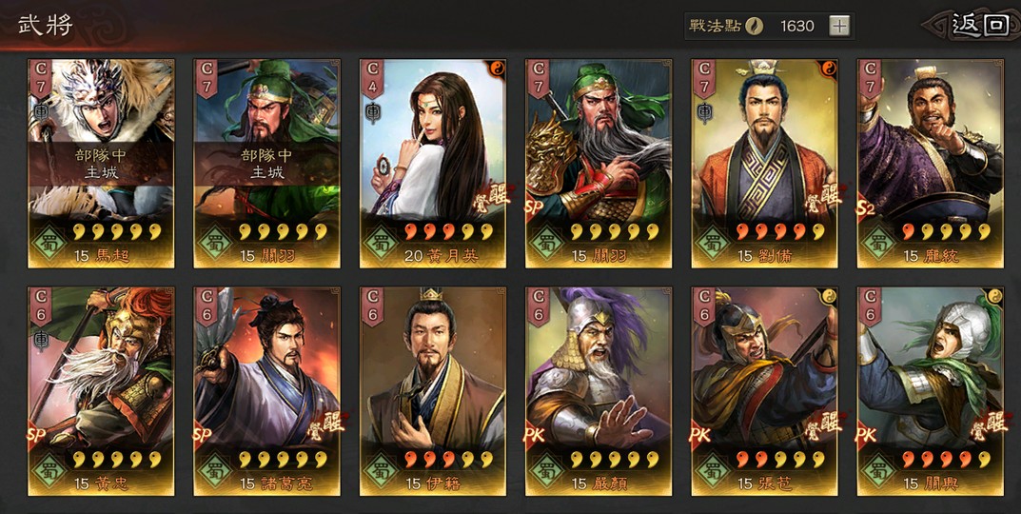Choose the PK 關興 card
This screenshot has width=1021, height=514.
point(931,391)
